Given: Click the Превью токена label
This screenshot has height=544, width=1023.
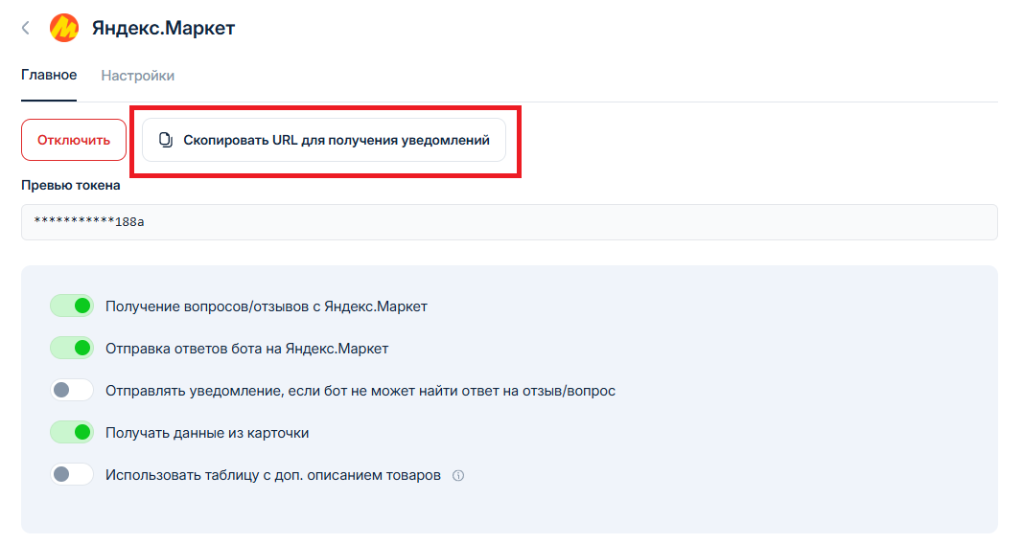Looking at the screenshot, I should [x=71, y=186].
